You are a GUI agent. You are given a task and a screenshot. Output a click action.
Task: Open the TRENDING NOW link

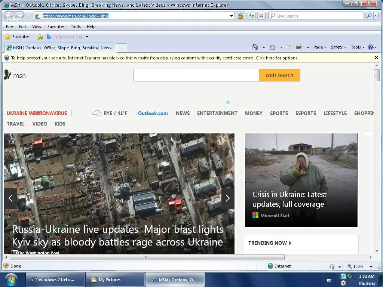270,243
